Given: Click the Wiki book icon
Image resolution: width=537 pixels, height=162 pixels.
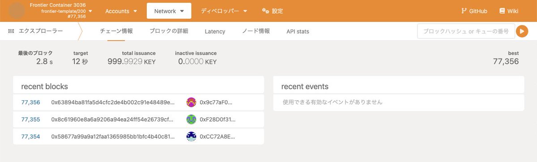Looking at the screenshot, I should [x=502, y=11].
